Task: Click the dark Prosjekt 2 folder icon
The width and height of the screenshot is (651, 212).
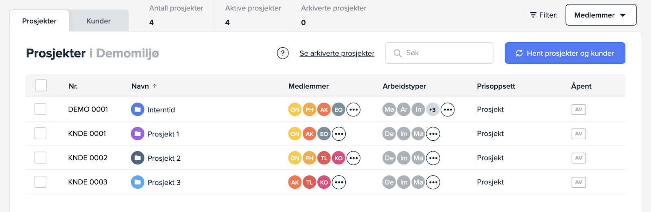Action: pos(138,158)
